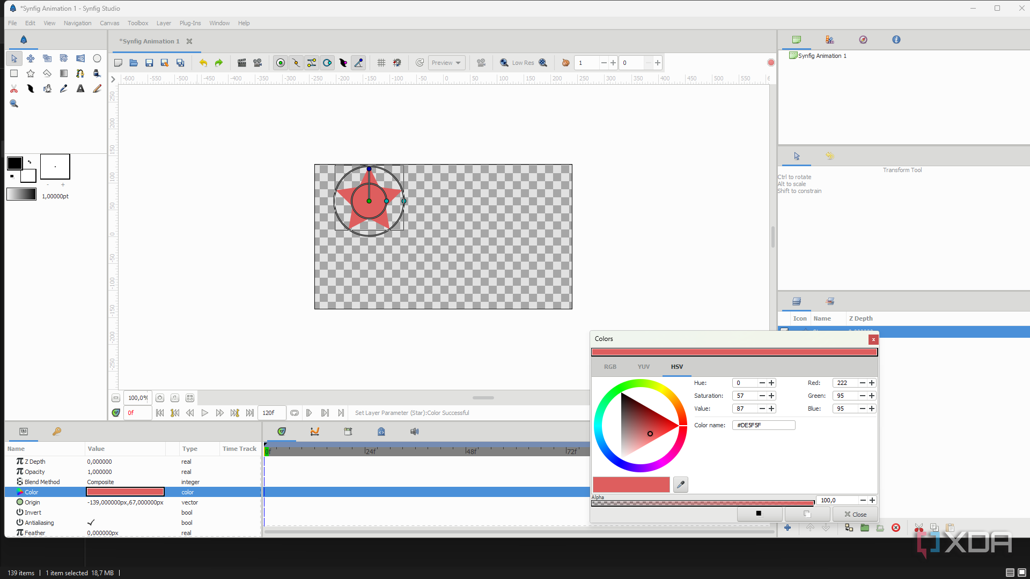Toggle position handles display
This screenshot has width=1030, height=579.
[x=280, y=63]
